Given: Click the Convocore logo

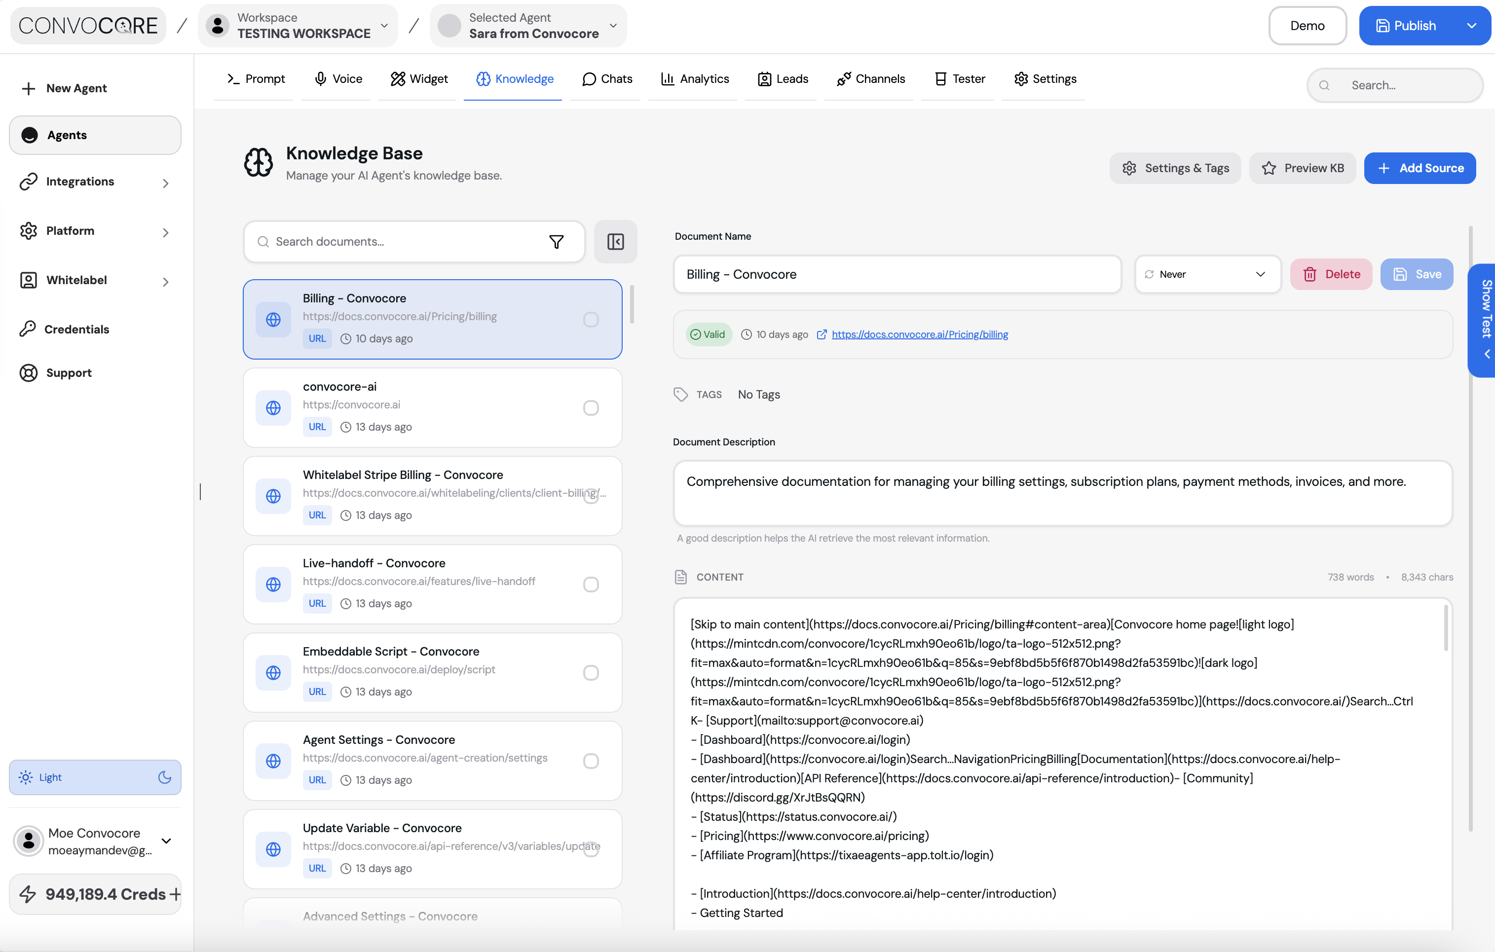Looking at the screenshot, I should pyautogui.click(x=88, y=26).
